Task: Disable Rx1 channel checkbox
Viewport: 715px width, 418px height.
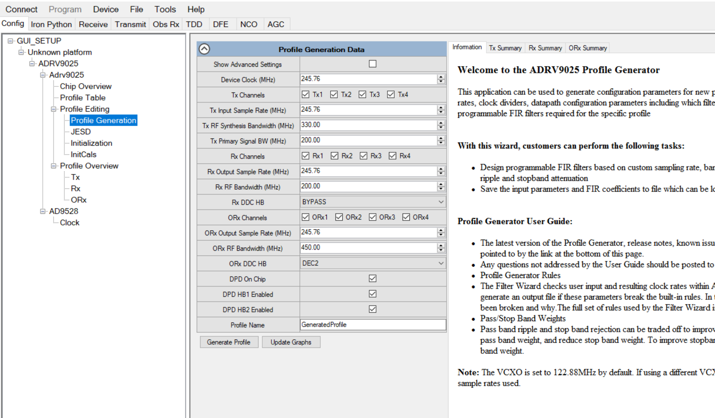Action: 306,156
